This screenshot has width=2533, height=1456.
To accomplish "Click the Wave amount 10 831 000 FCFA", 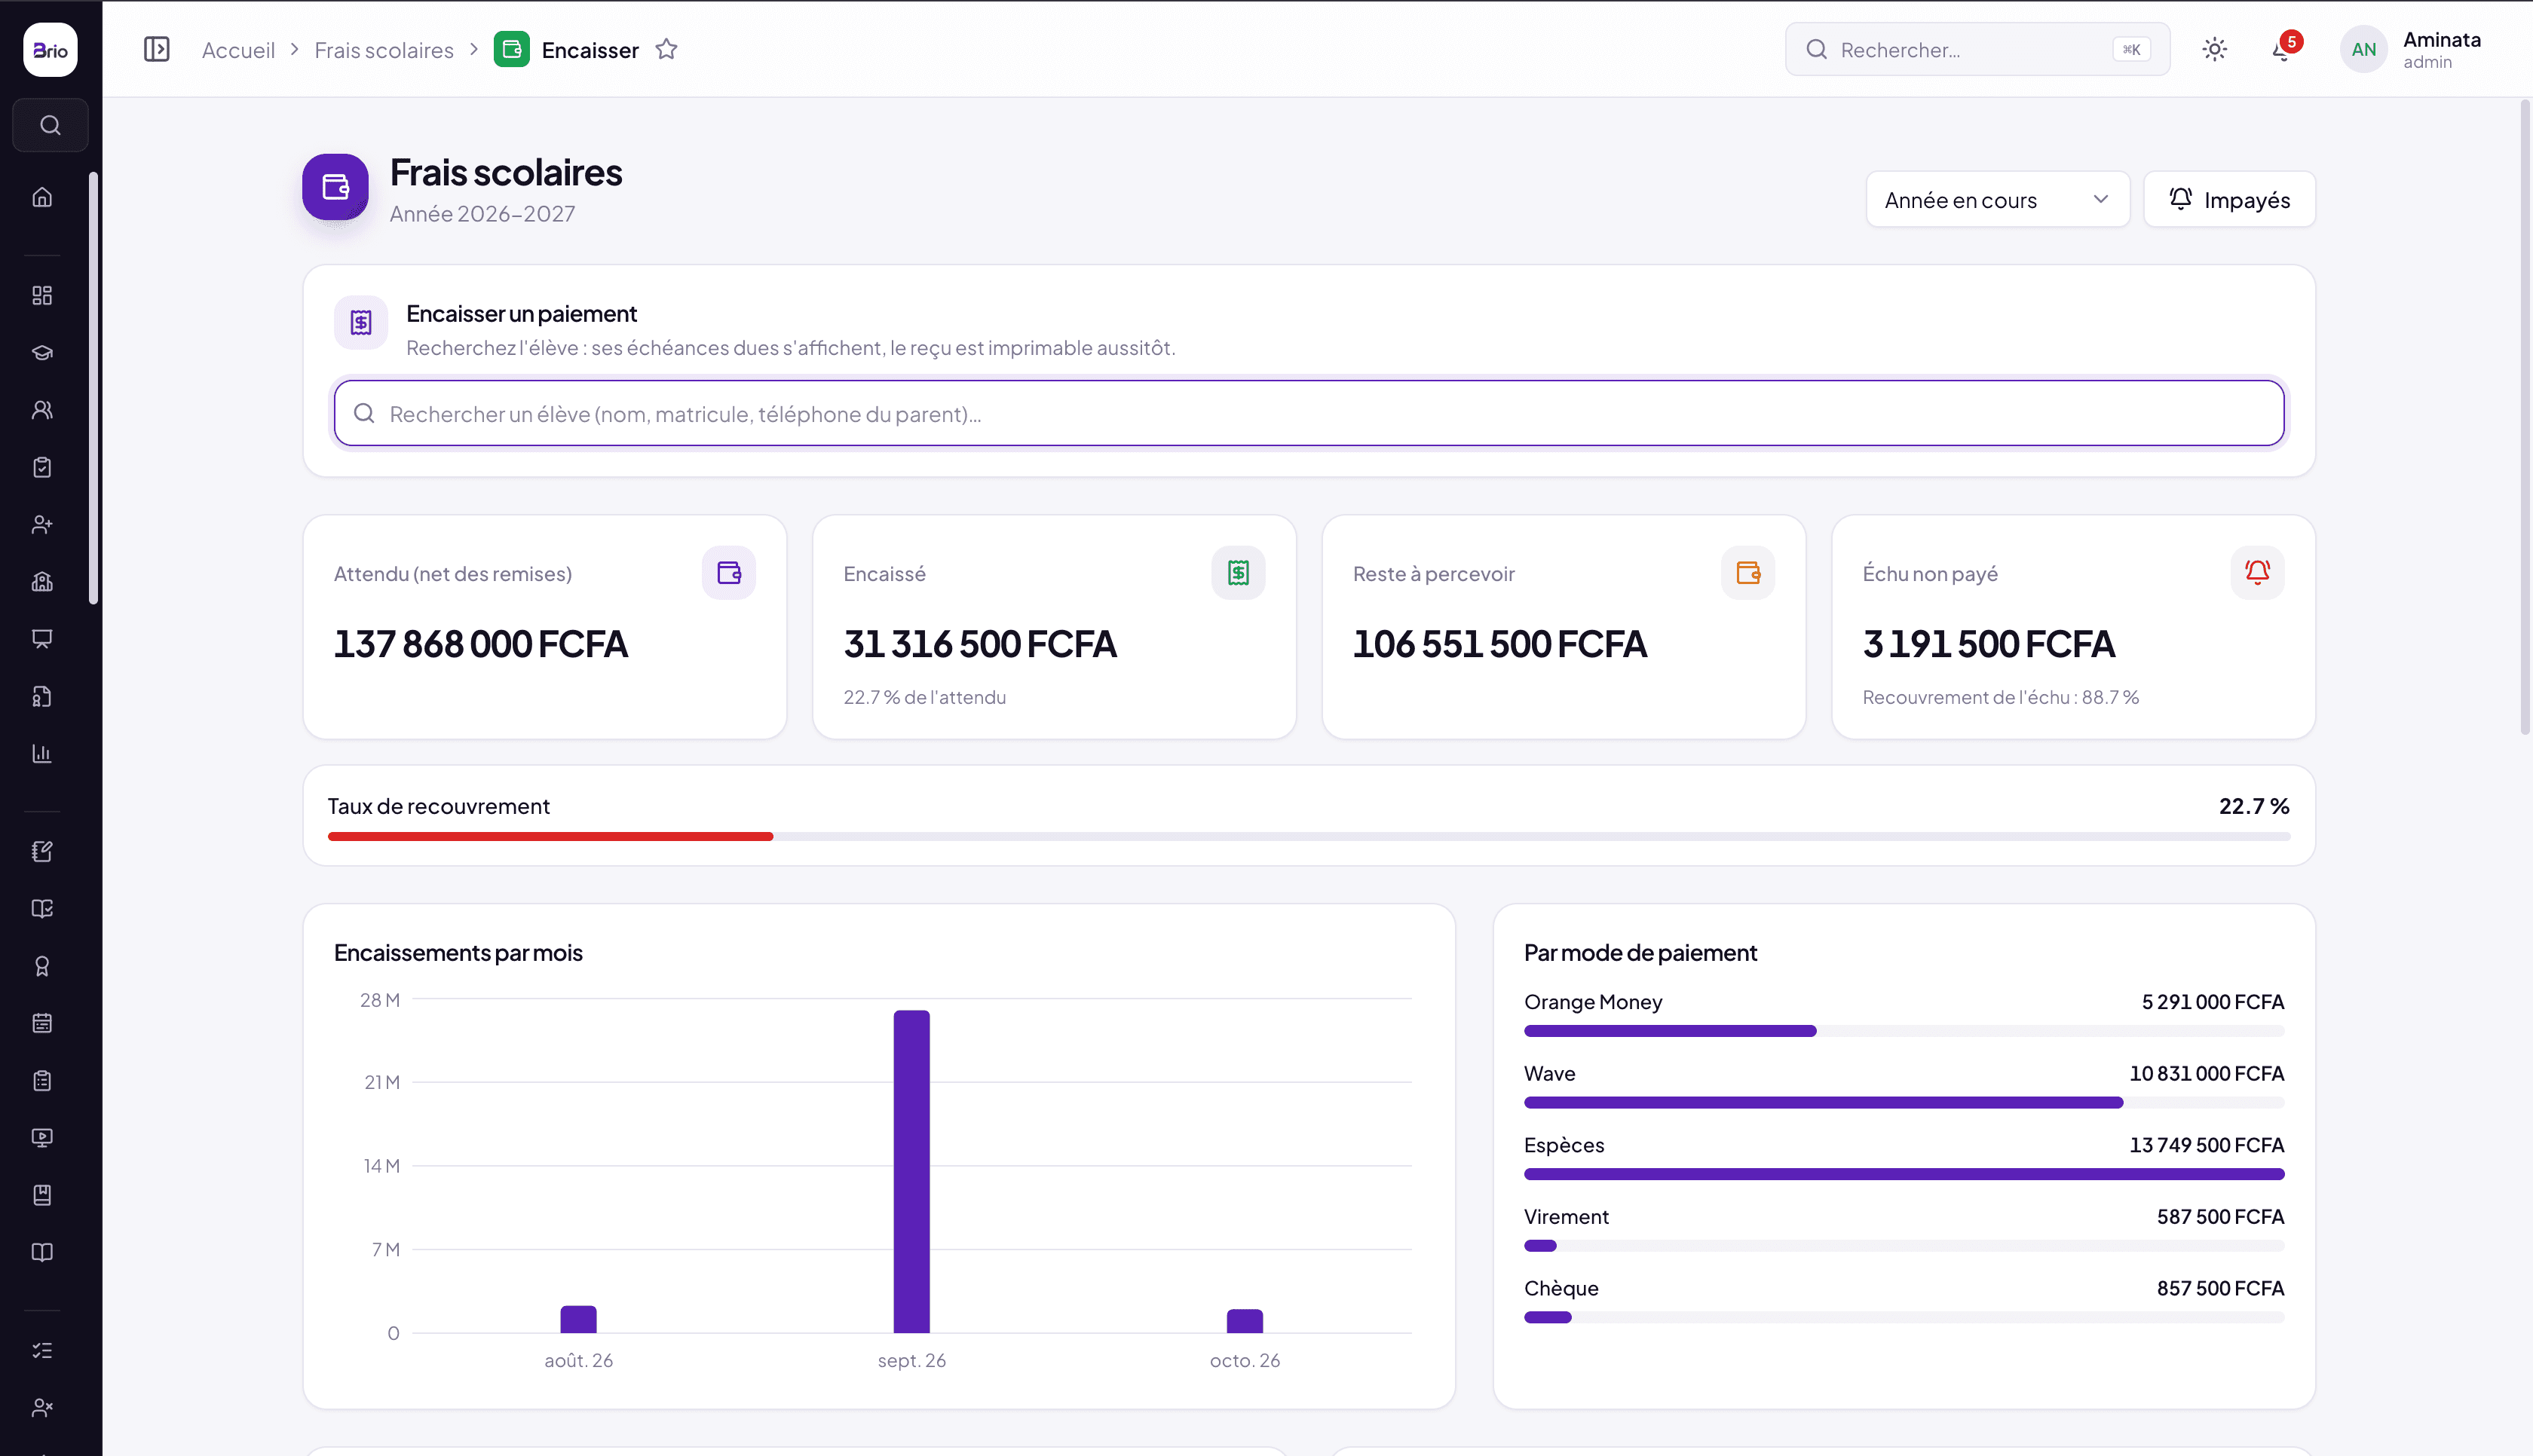I will pyautogui.click(x=2206, y=1073).
